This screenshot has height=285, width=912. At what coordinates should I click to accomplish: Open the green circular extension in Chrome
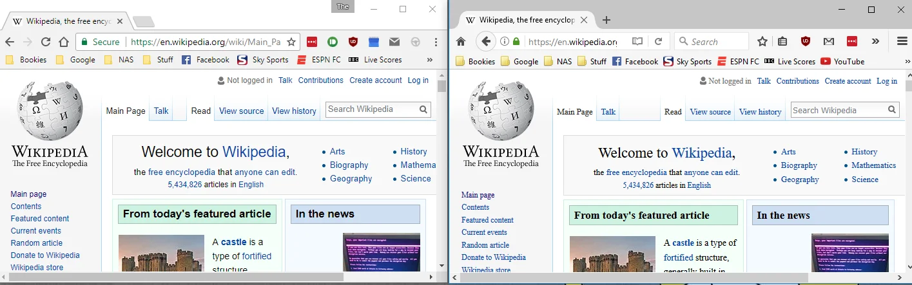coord(333,42)
